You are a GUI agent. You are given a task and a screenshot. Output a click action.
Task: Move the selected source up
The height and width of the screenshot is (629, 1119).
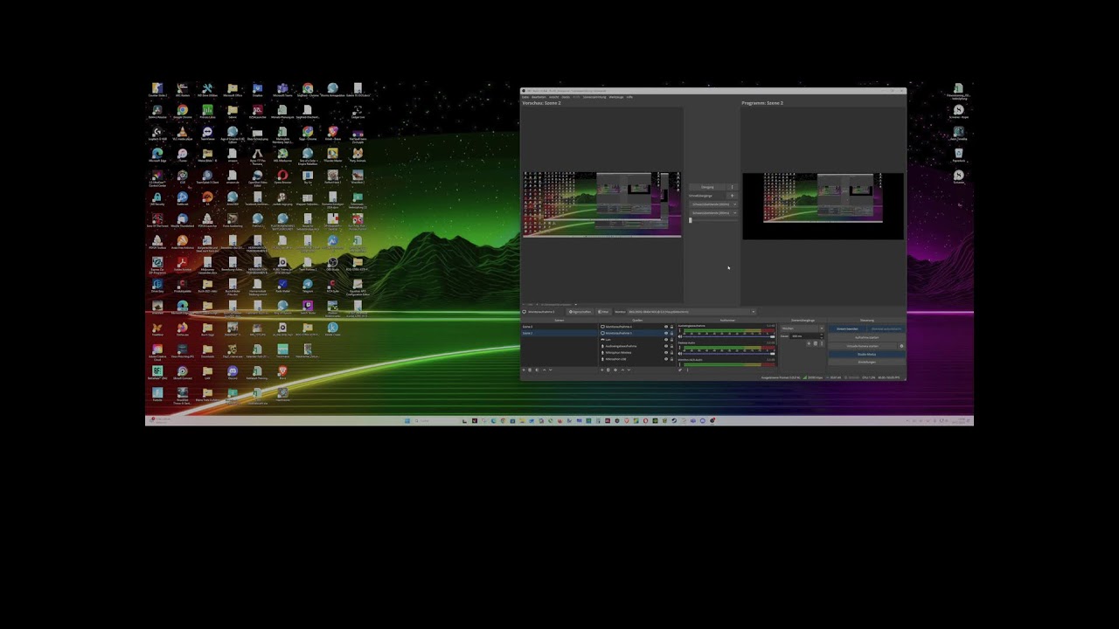click(x=622, y=370)
